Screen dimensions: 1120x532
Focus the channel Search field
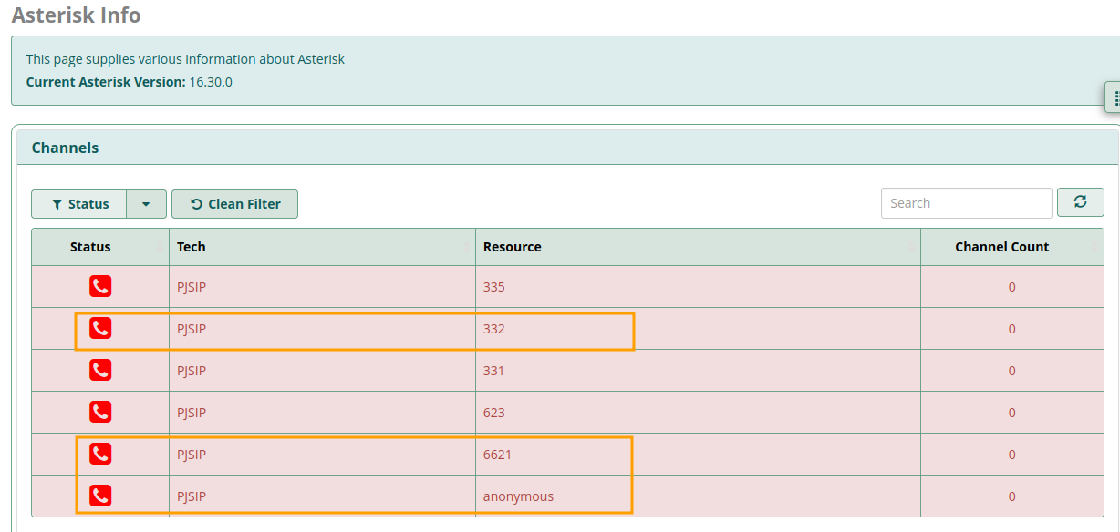click(x=967, y=203)
